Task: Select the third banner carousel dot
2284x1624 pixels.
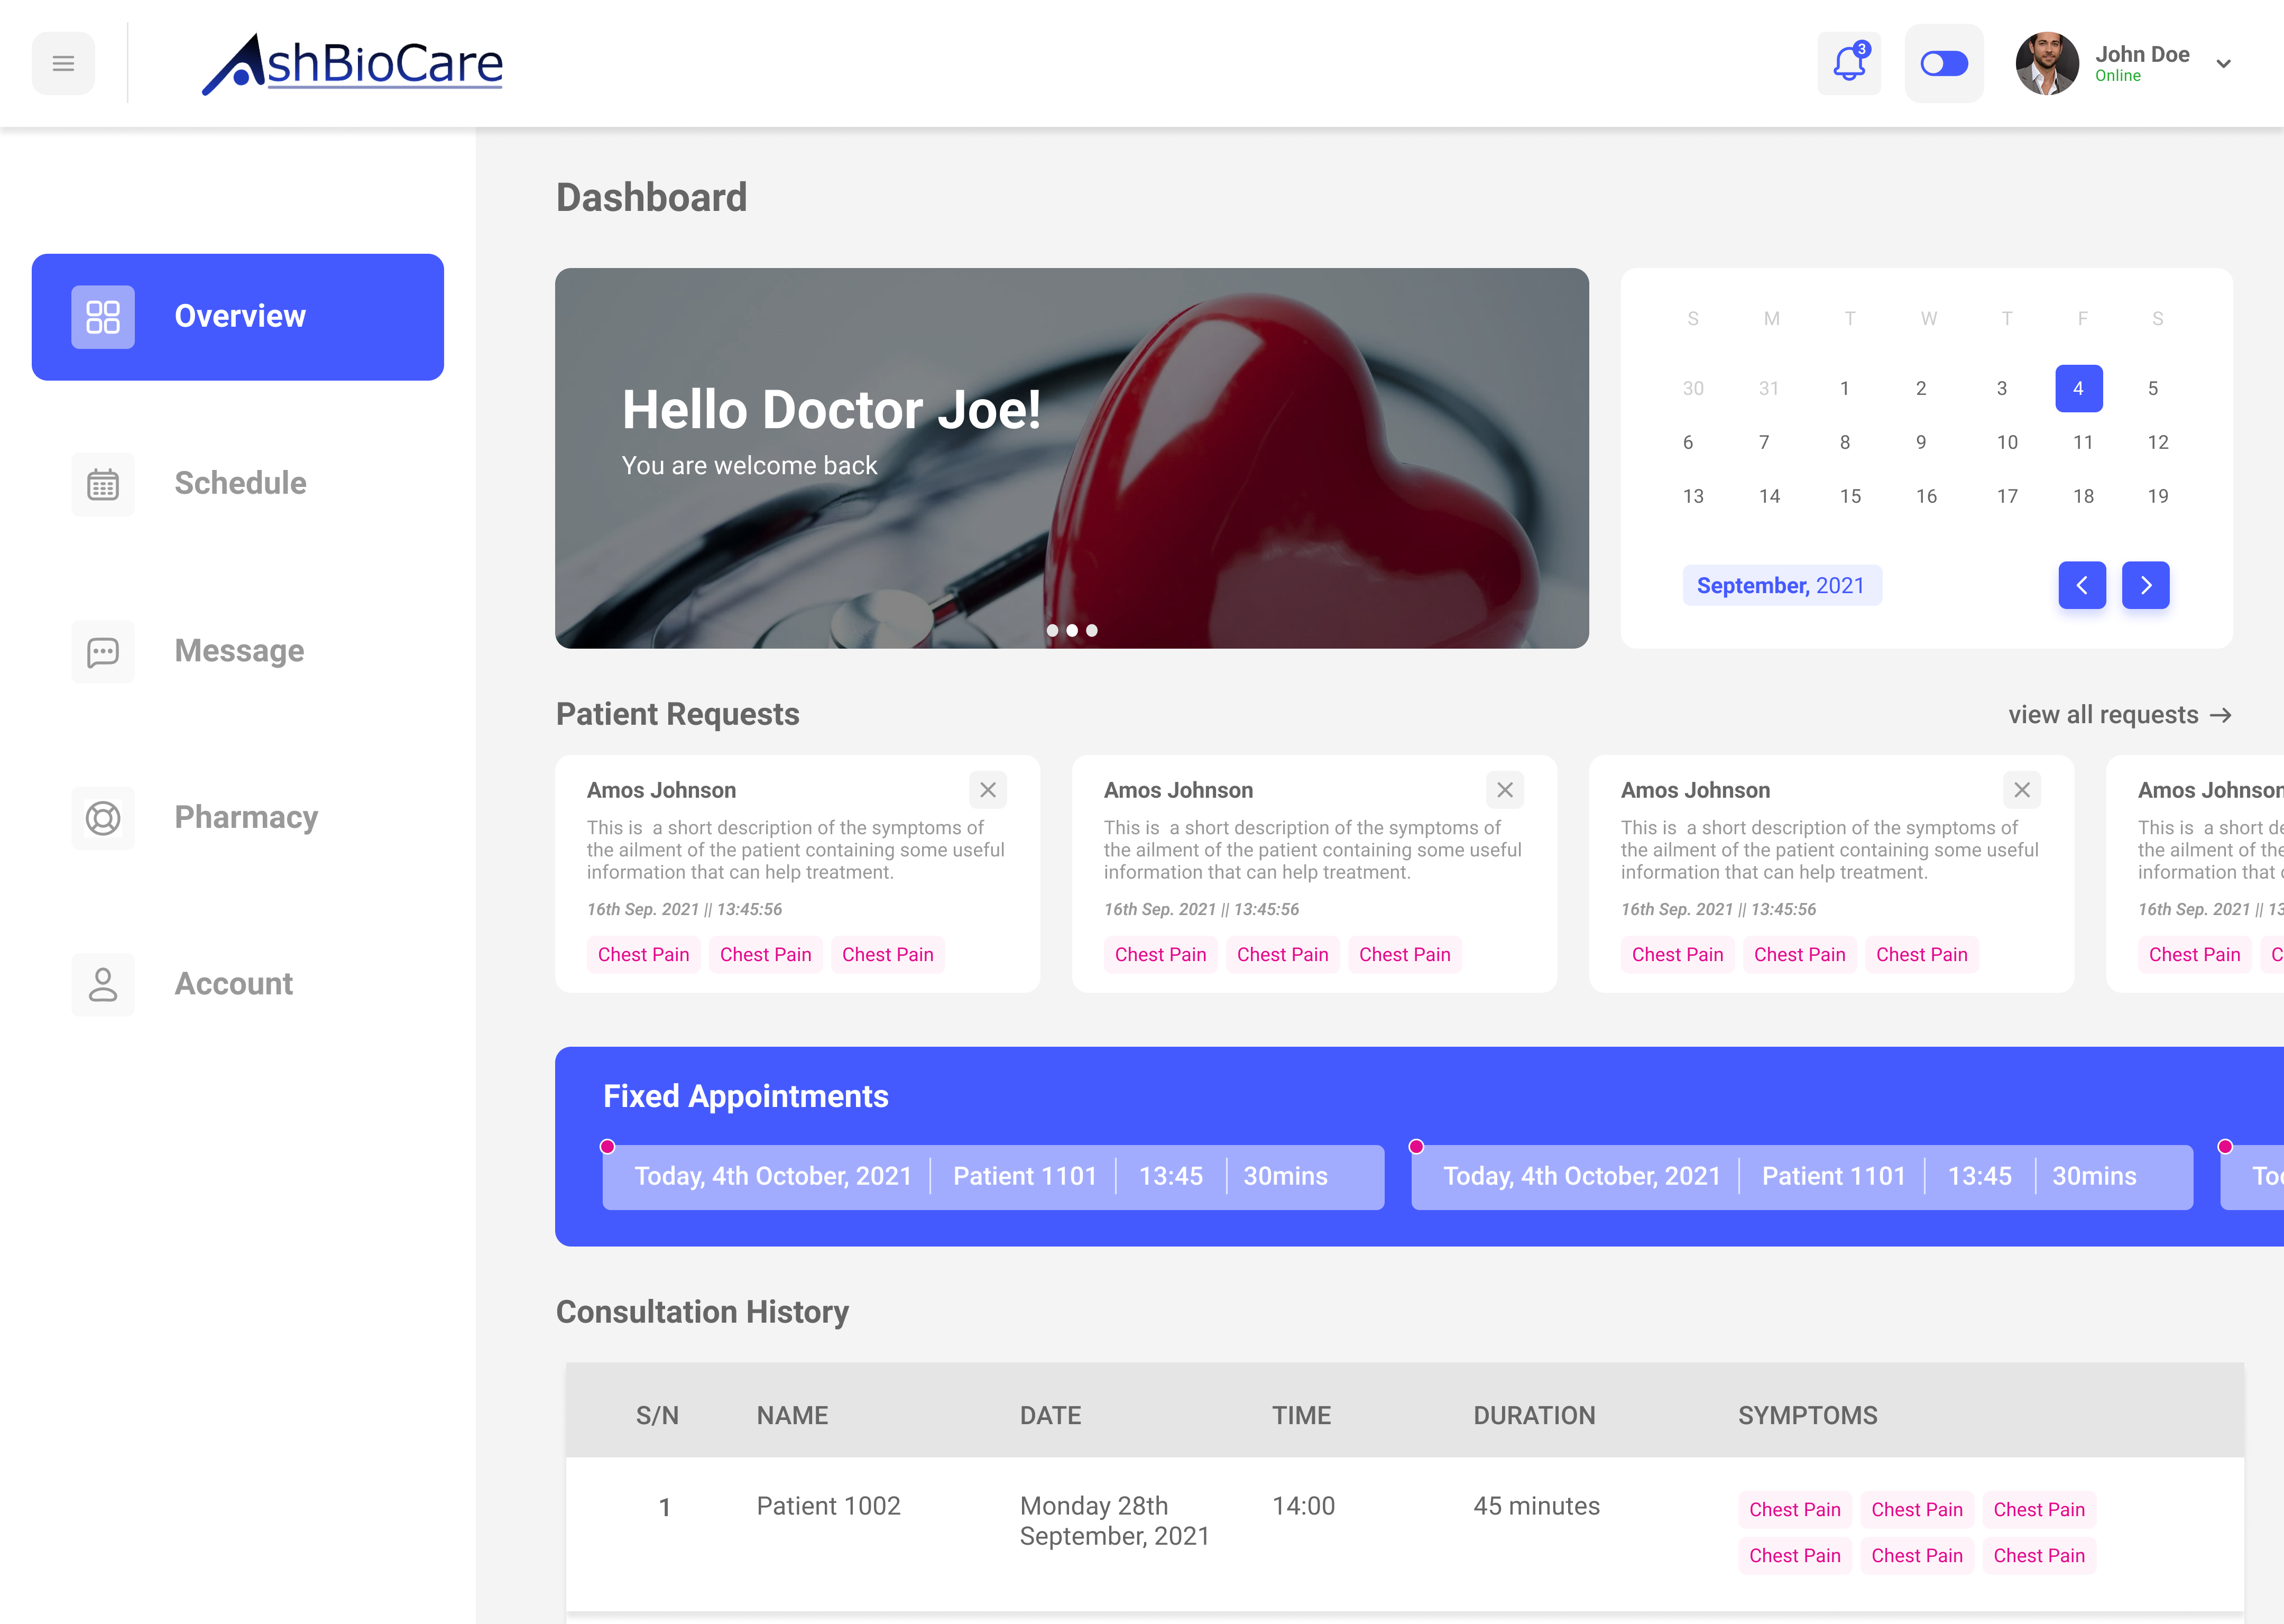Action: pos(1092,630)
